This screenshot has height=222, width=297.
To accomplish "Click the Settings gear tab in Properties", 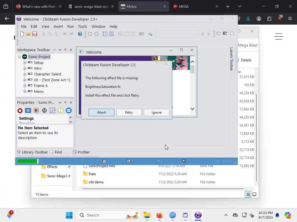I will pyautogui.click(x=20, y=110).
